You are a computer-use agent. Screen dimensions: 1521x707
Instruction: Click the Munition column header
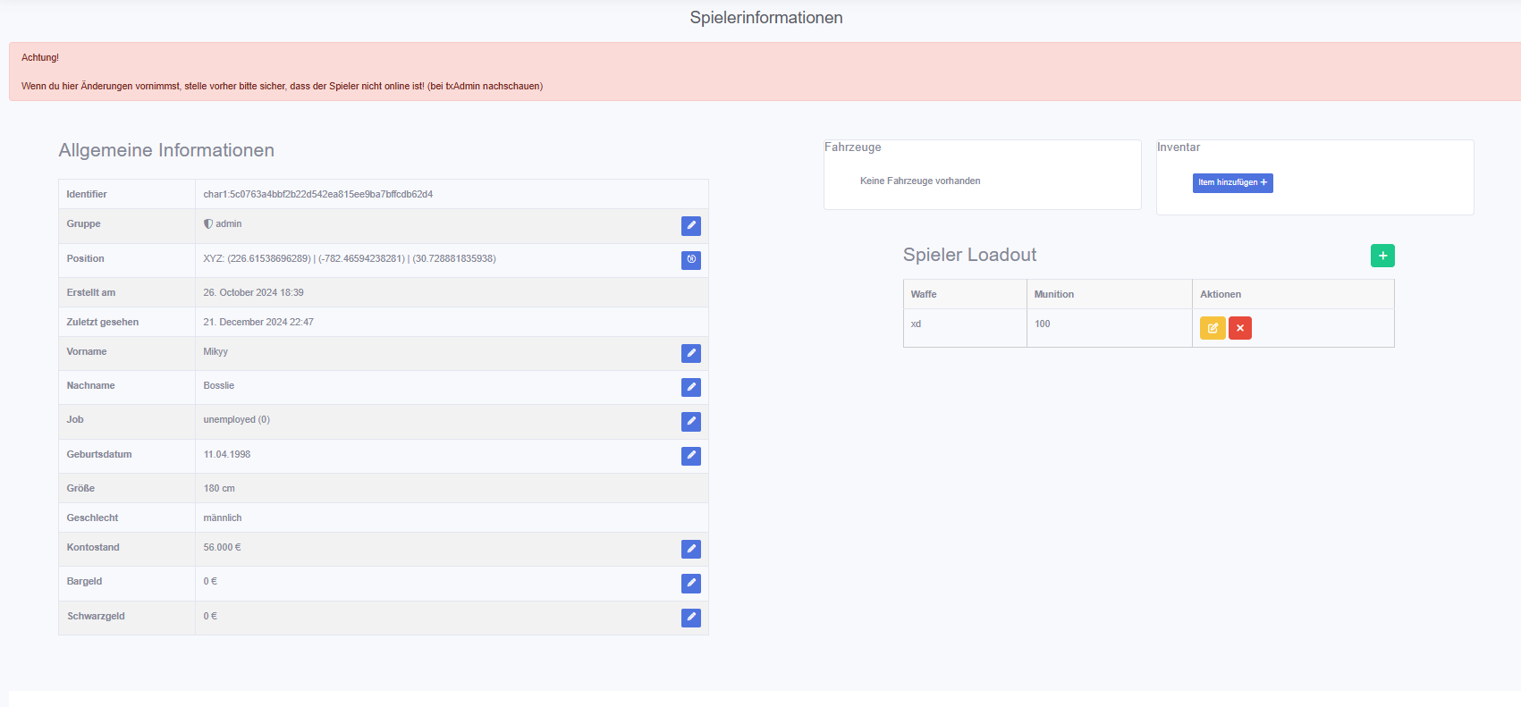point(1053,294)
